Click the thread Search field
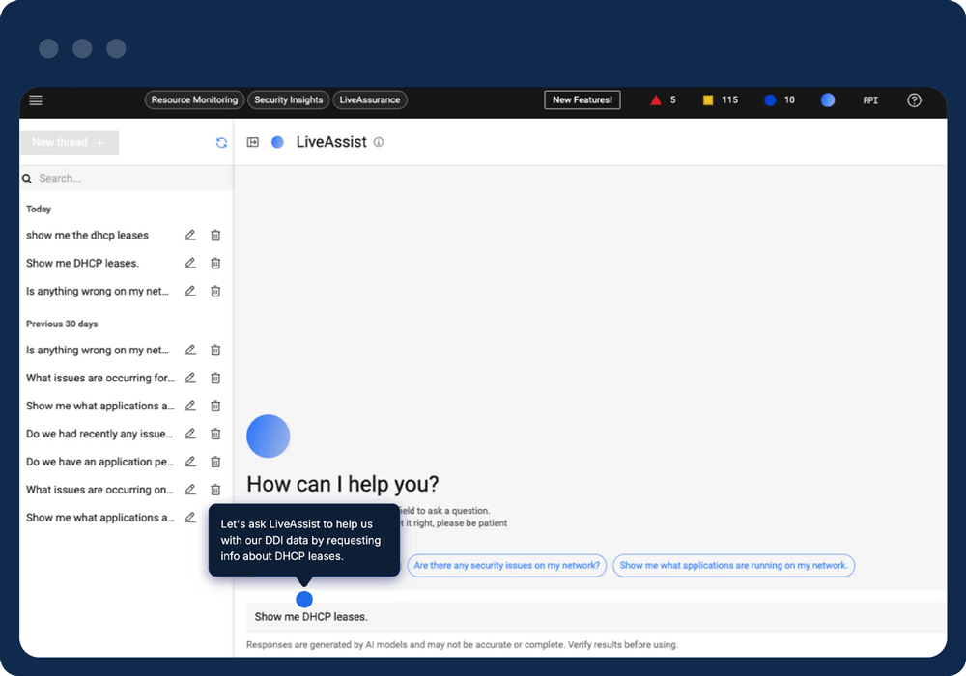The height and width of the screenshot is (676, 966). (126, 179)
